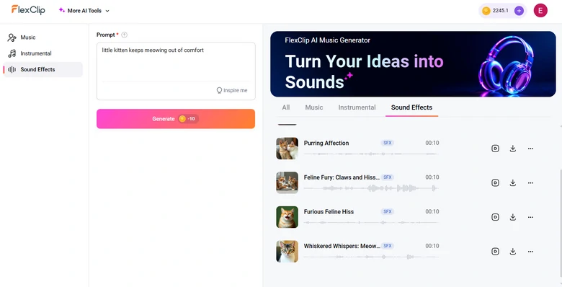This screenshot has height=287, width=562.
Task: Select Music in the left sidebar
Action: pyautogui.click(x=43, y=37)
